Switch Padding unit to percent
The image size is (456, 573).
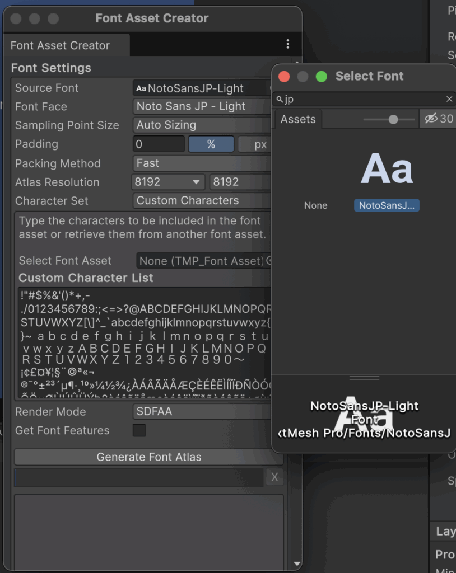(211, 144)
